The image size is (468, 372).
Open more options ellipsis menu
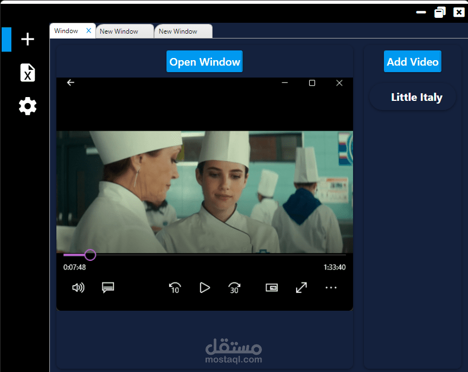[331, 287]
